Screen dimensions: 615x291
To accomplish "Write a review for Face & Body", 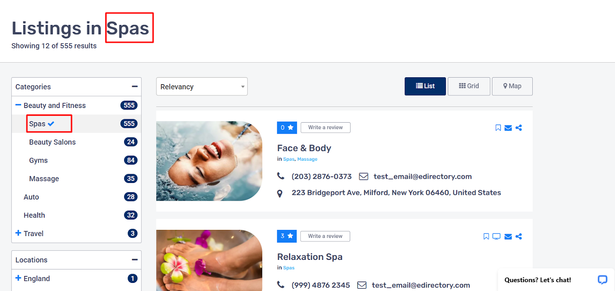I will coord(326,128).
